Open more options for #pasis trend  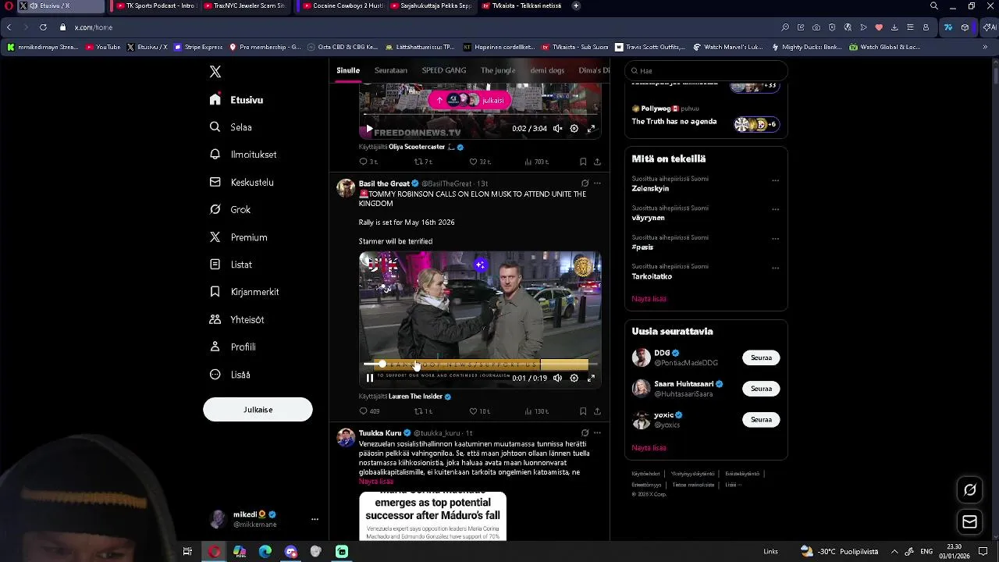[x=775, y=239]
